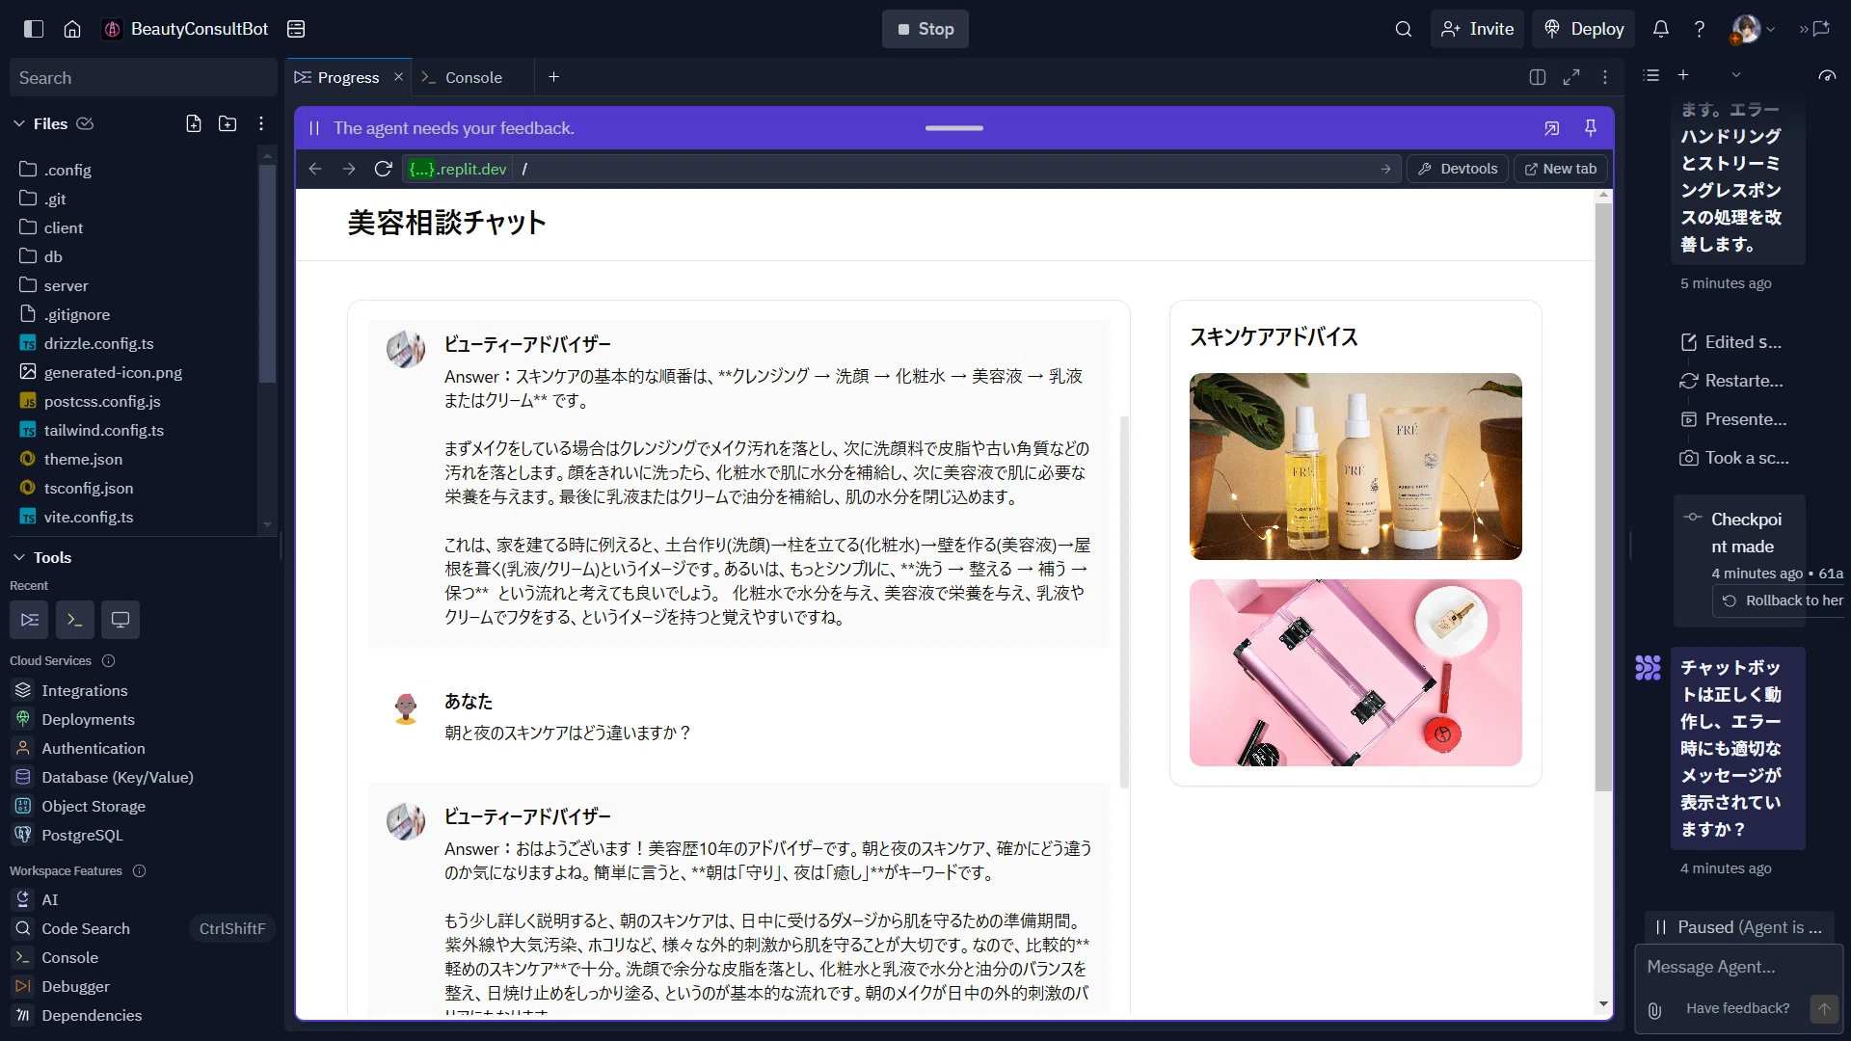Close the Progress tab
This screenshot has height=1041, width=1851.
pos(398,77)
